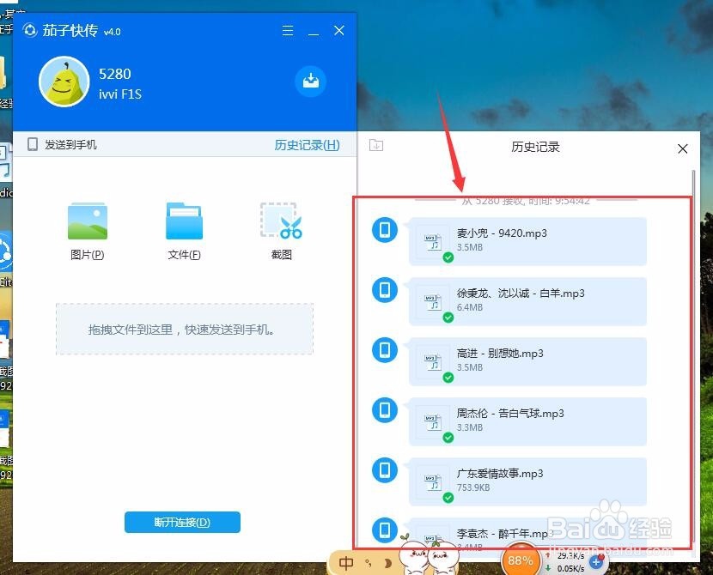Click the file drag-and-drop drop zone

click(183, 330)
